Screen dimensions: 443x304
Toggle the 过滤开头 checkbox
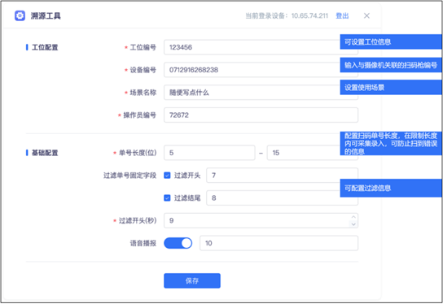(x=167, y=176)
